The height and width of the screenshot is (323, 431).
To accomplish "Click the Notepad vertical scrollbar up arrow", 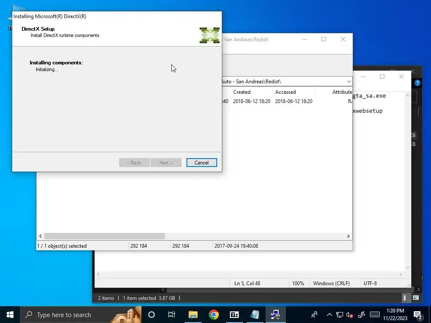I will pos(407,95).
